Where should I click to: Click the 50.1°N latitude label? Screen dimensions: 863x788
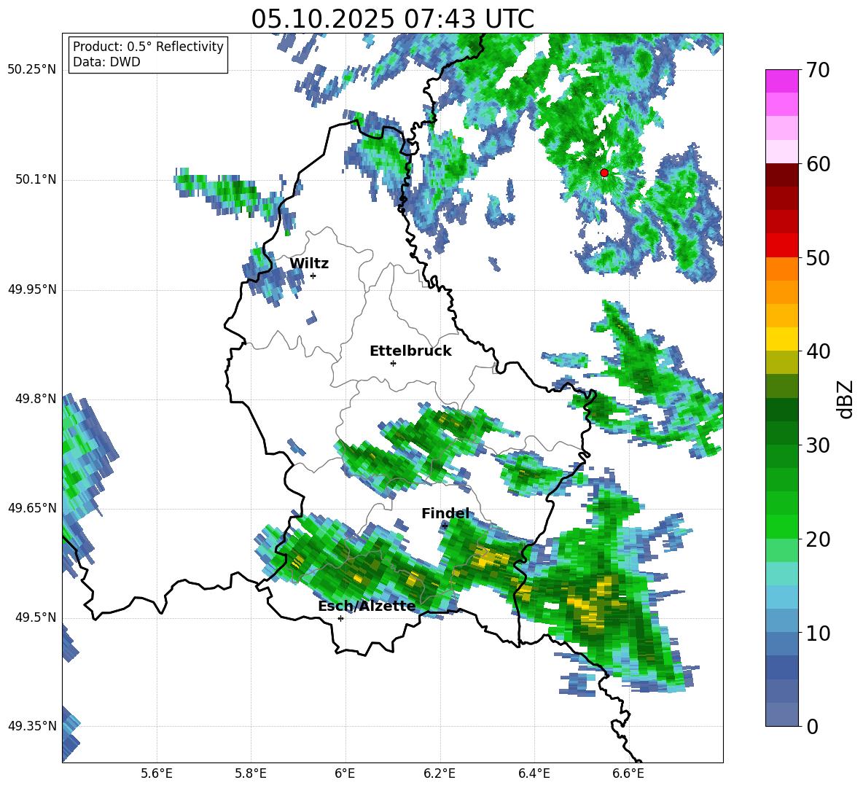coord(36,179)
